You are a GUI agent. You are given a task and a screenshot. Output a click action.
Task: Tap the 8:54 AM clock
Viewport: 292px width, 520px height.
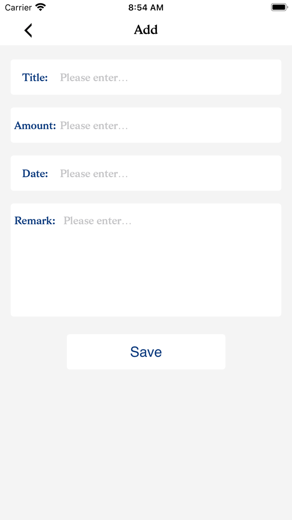pyautogui.click(x=146, y=7)
